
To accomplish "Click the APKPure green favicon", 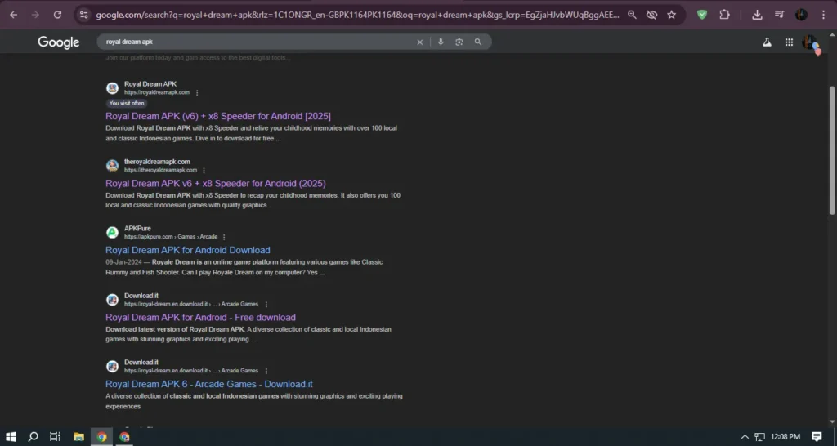I will (x=112, y=233).
